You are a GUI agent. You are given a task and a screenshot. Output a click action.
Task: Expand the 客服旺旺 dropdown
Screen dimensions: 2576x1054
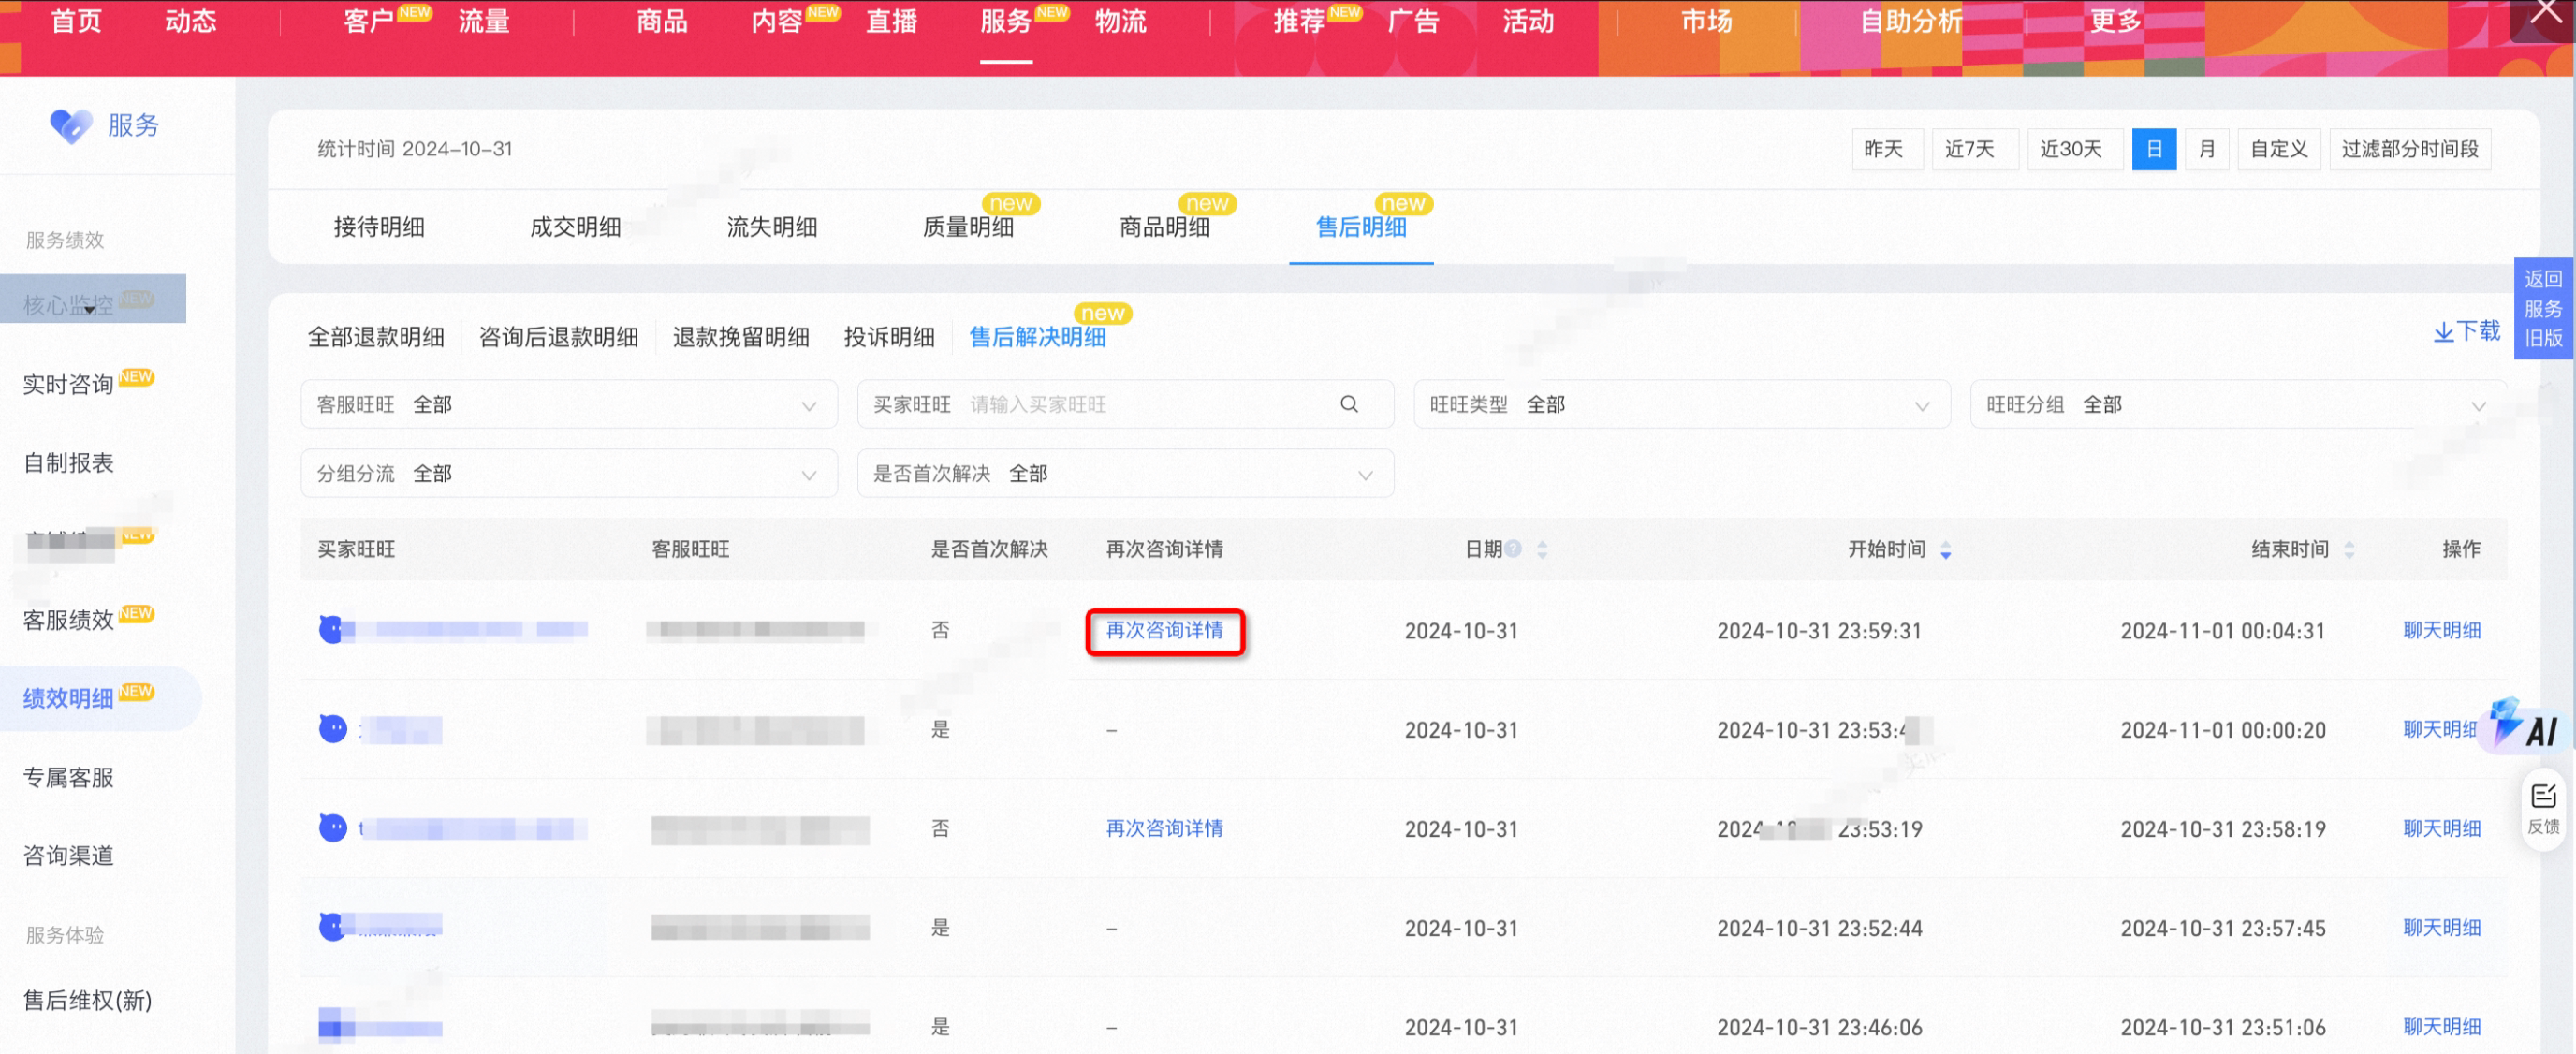tap(568, 404)
